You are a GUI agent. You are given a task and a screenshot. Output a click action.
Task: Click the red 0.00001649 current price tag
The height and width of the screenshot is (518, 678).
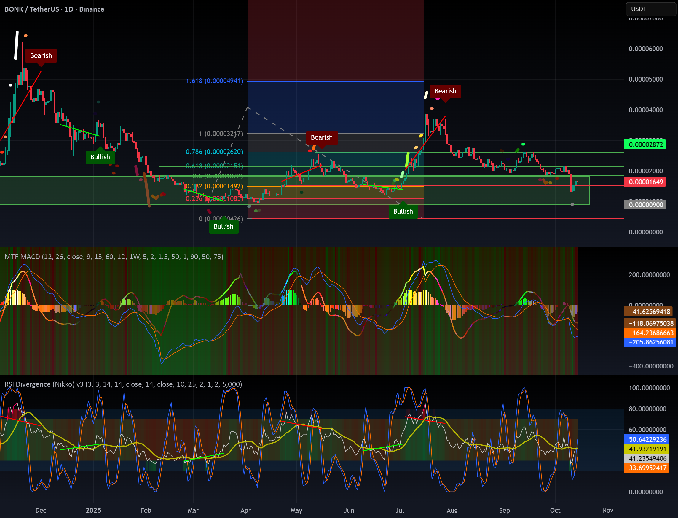point(645,182)
